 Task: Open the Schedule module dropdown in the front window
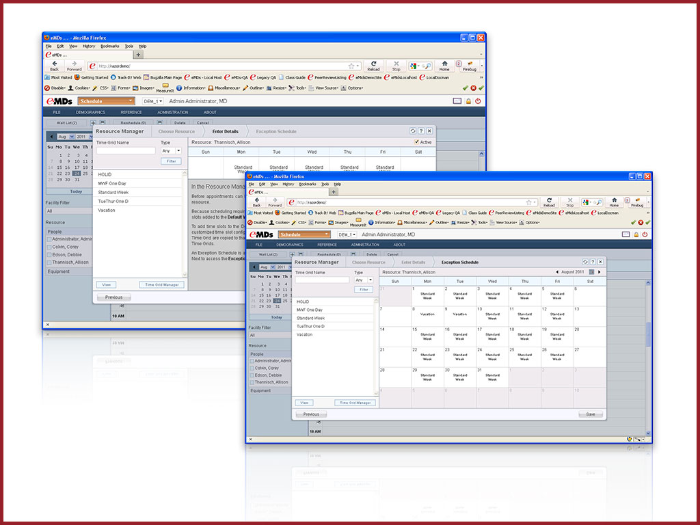[304, 234]
